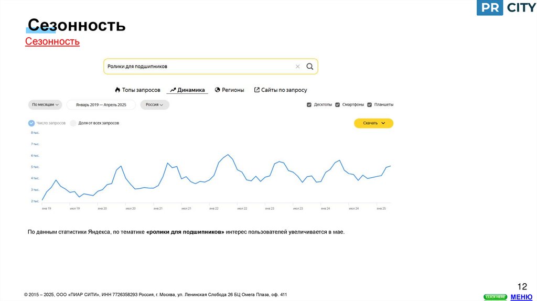The height and width of the screenshot is (301, 537).
Task: Click the PR CITY logo
Action: (x=507, y=8)
